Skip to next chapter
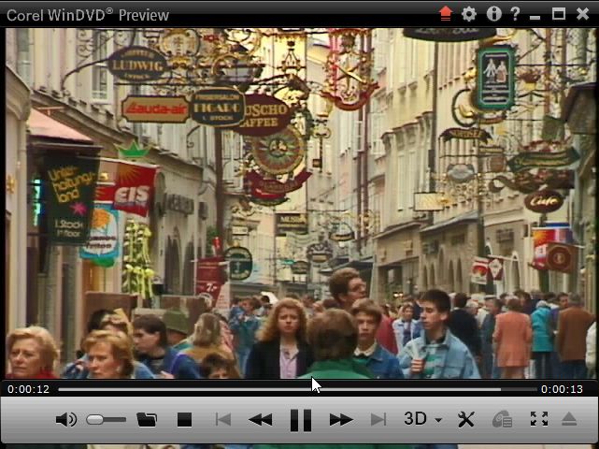This screenshot has width=599, height=449. tap(378, 420)
